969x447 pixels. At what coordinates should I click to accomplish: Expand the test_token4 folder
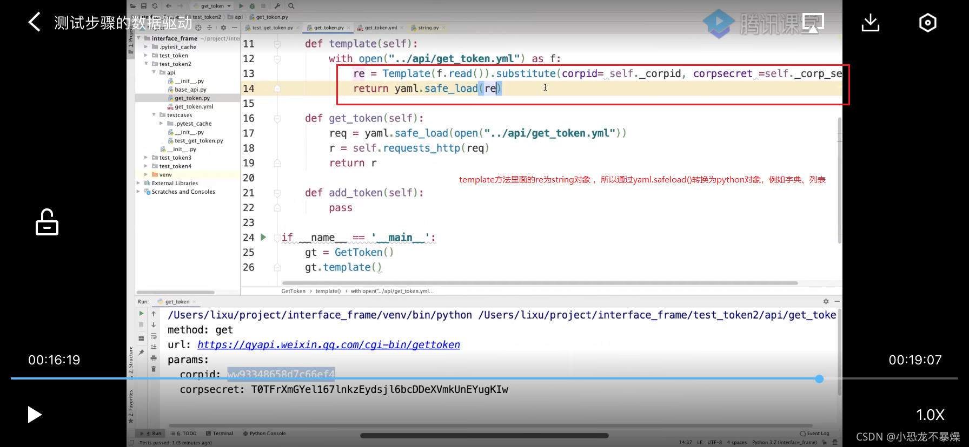coord(146,166)
